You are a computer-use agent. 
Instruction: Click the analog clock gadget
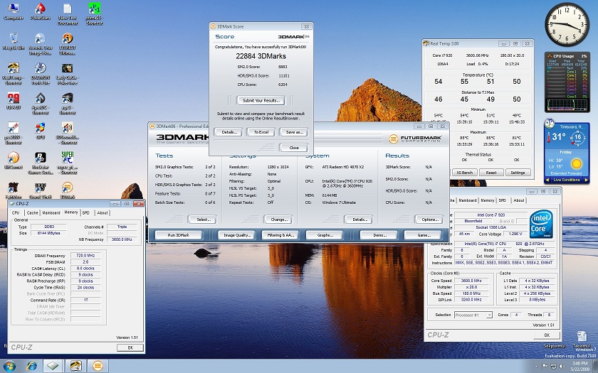pyautogui.click(x=567, y=24)
